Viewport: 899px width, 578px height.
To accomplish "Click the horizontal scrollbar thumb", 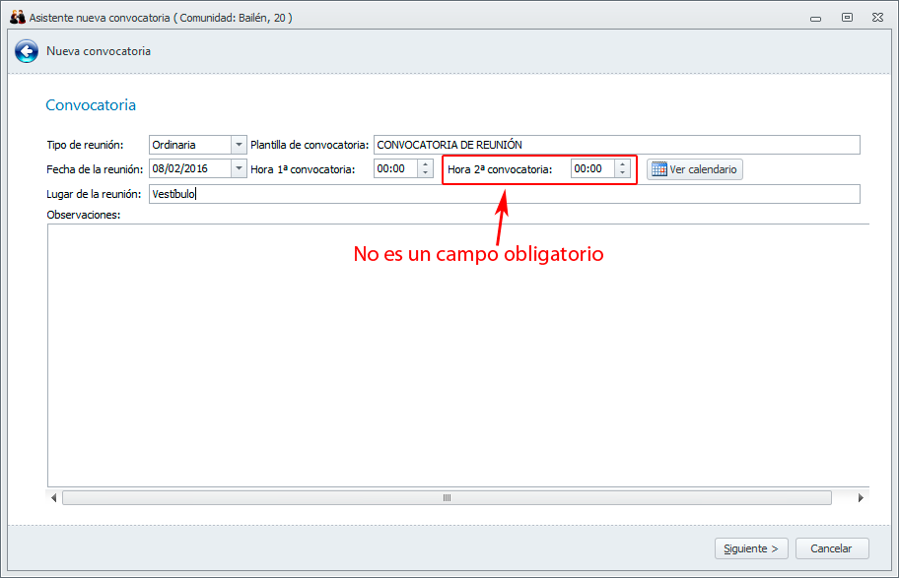I will [x=447, y=498].
